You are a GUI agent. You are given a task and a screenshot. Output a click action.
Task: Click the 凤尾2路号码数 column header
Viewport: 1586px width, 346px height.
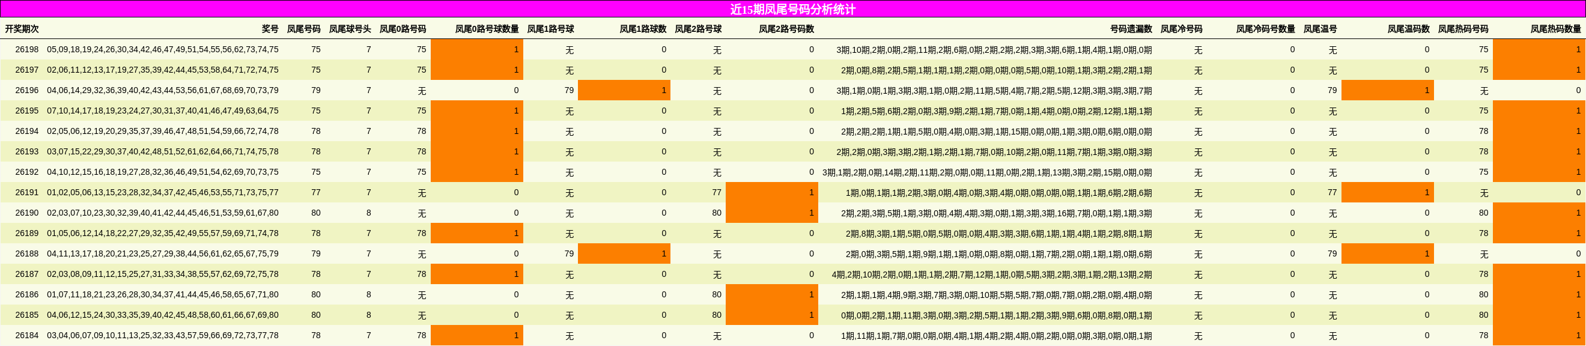click(786, 29)
